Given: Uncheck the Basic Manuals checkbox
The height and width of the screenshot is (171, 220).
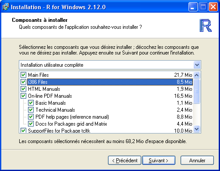Looking at the screenshot, I should [x=31, y=103].
